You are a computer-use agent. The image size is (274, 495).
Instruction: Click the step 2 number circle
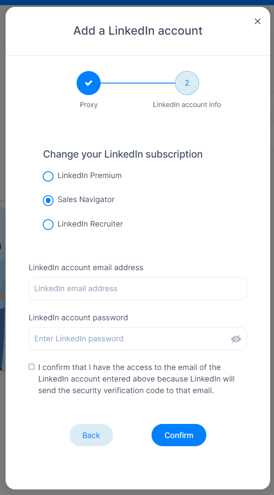click(x=187, y=83)
